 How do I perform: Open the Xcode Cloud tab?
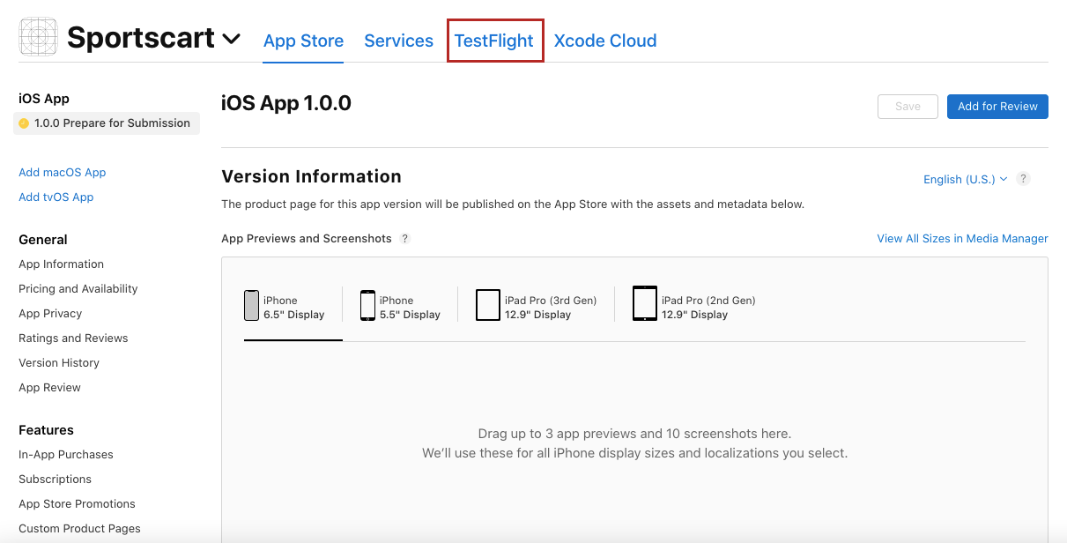pos(605,41)
